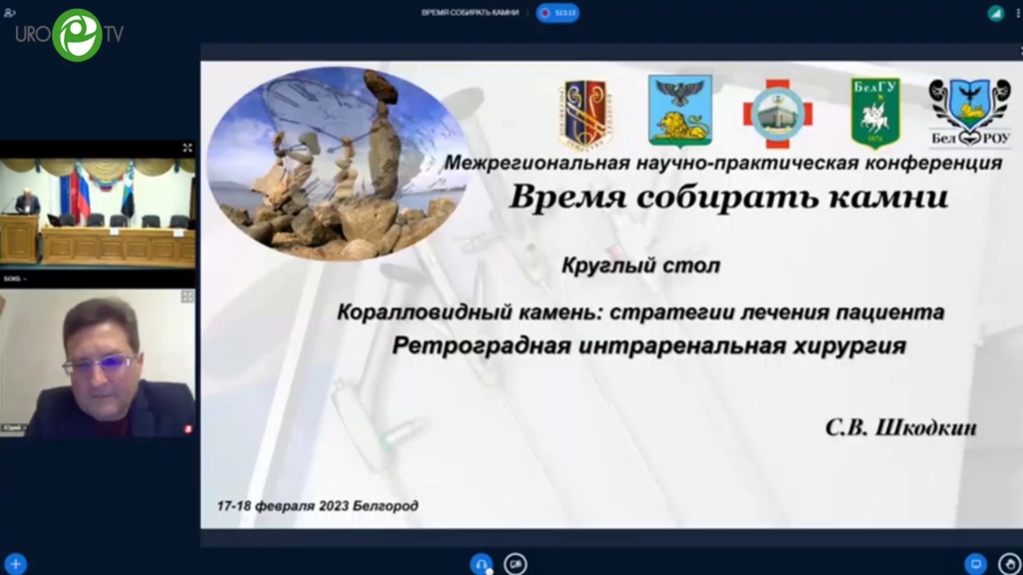Toggle the webcam sharing button
The image size is (1023, 575).
(515, 563)
